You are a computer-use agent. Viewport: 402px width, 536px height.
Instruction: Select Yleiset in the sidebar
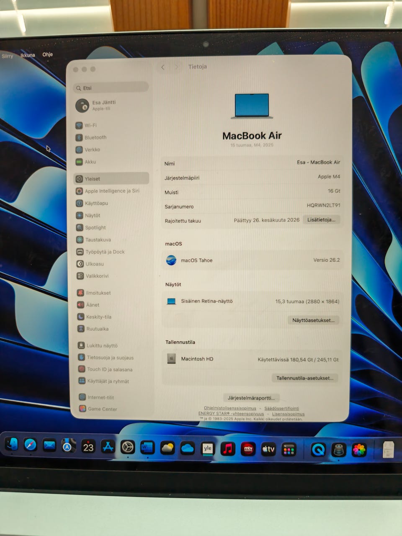tap(111, 178)
